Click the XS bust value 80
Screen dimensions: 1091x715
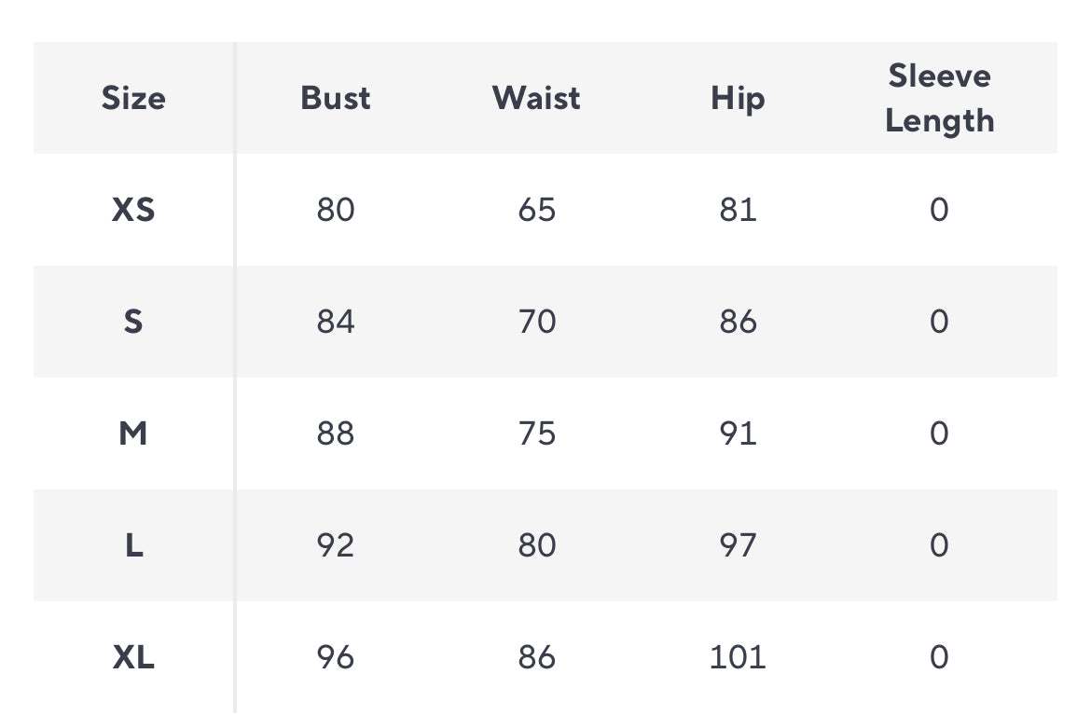click(335, 210)
